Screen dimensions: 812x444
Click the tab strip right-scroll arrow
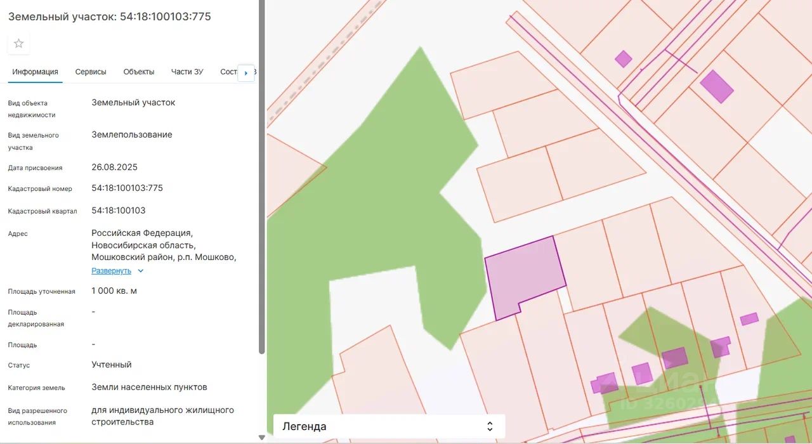click(246, 73)
